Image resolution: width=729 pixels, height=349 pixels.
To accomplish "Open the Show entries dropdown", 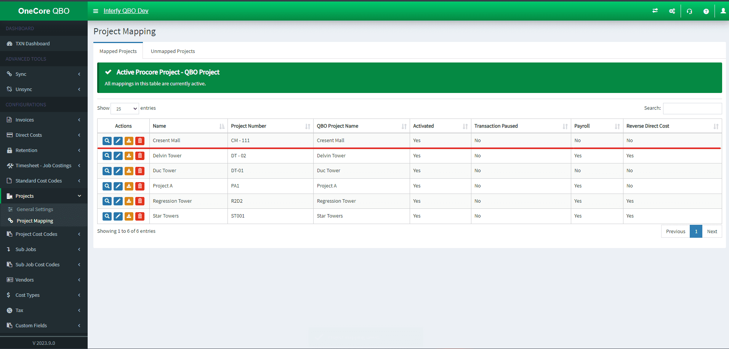I will [x=124, y=108].
